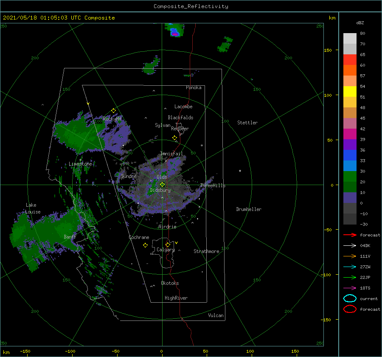Click the HighRiver town label
The width and height of the screenshot is (382, 357).
point(176,298)
